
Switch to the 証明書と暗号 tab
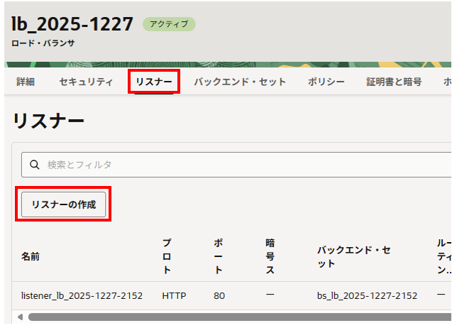point(394,82)
